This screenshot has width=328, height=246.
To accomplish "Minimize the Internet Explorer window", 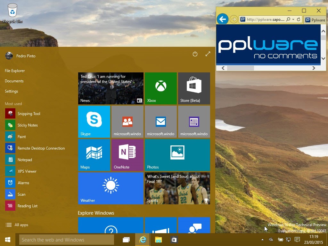I will click(x=290, y=11).
